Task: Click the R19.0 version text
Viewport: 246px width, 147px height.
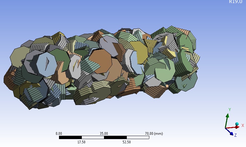Action: pyautogui.click(x=235, y=2)
